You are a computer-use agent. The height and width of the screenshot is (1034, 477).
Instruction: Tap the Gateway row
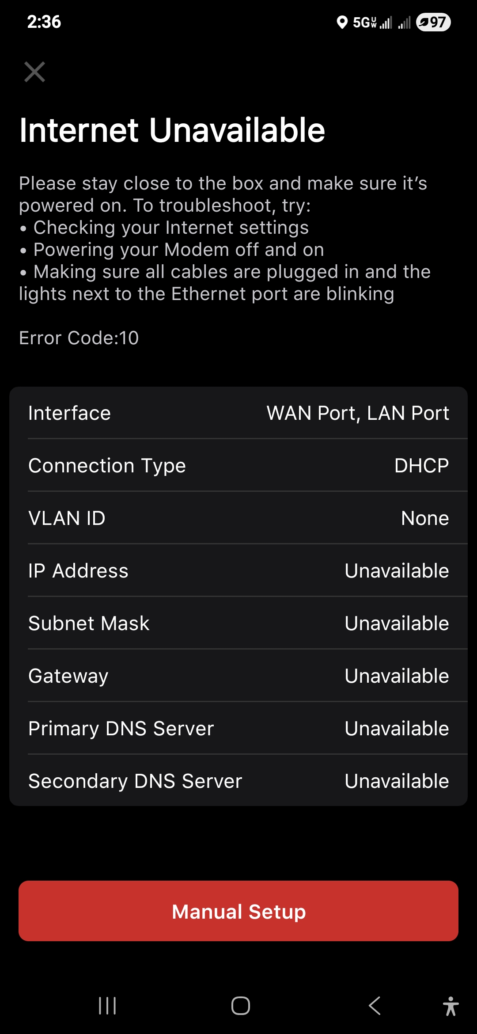coord(238,676)
